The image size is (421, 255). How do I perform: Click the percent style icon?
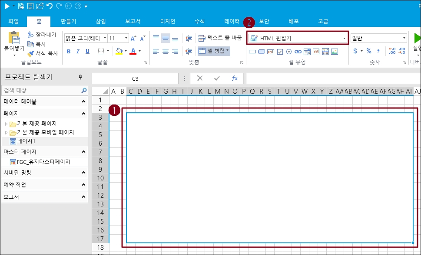(368, 51)
